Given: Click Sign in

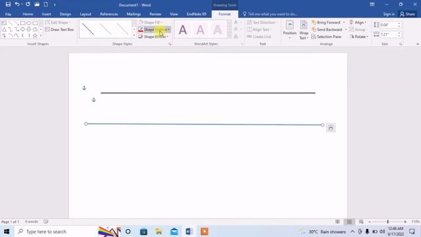Looking at the screenshot, I should 389,14.
